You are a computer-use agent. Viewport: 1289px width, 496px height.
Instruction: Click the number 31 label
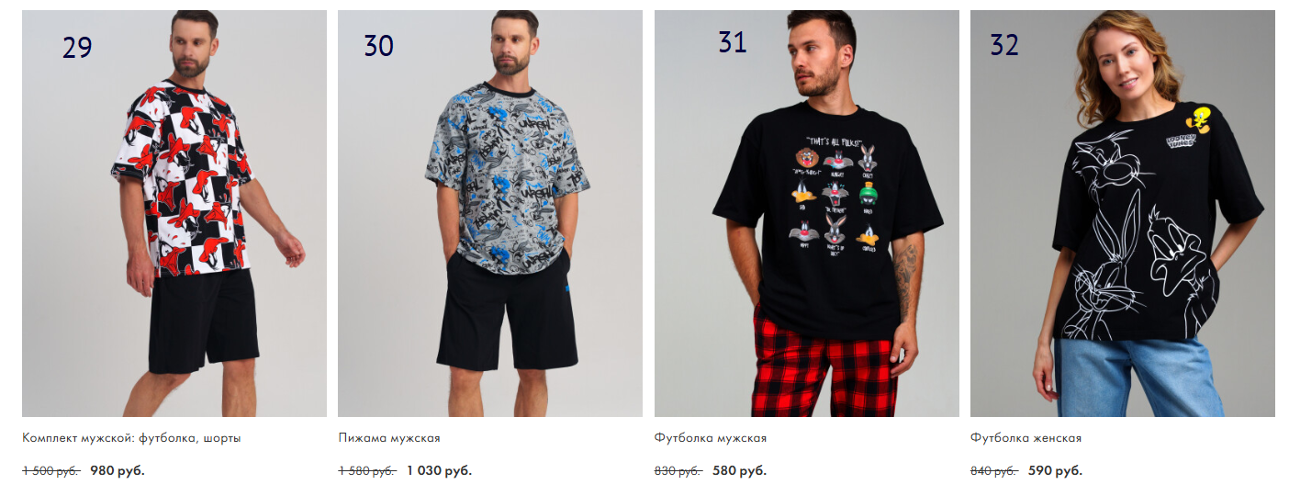point(733,41)
